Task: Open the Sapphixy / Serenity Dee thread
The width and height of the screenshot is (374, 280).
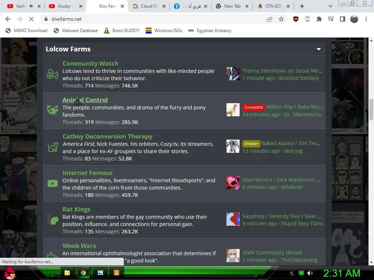Action: (x=282, y=216)
